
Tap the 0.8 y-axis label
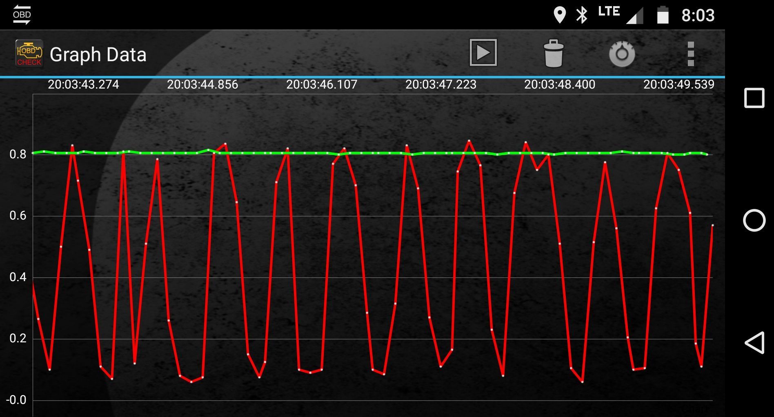pos(18,154)
